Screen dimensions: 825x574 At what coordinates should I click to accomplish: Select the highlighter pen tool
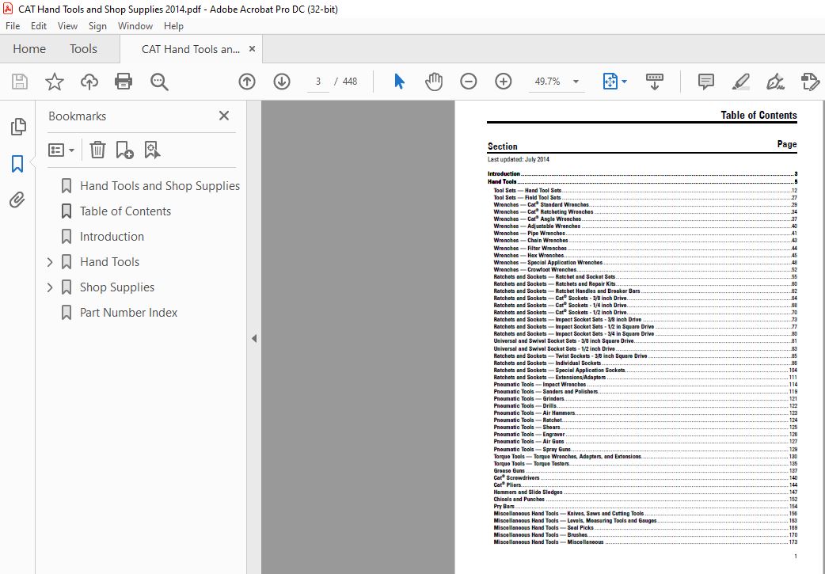coord(741,82)
